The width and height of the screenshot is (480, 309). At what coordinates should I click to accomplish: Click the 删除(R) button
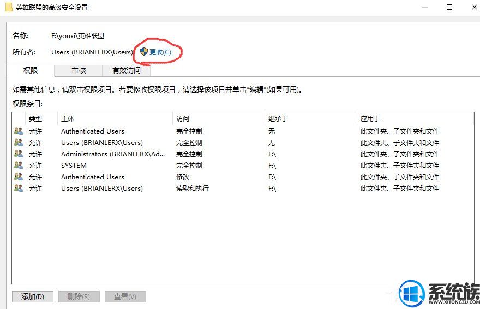click(79, 296)
